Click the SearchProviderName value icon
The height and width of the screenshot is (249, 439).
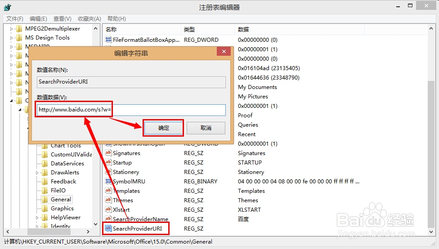pyautogui.click(x=108, y=219)
